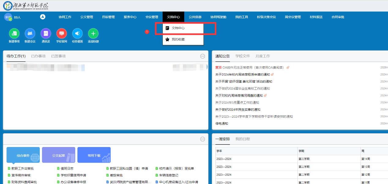Open more options in 待办工作 panel
This screenshot has width=388, height=184.
[202, 56]
